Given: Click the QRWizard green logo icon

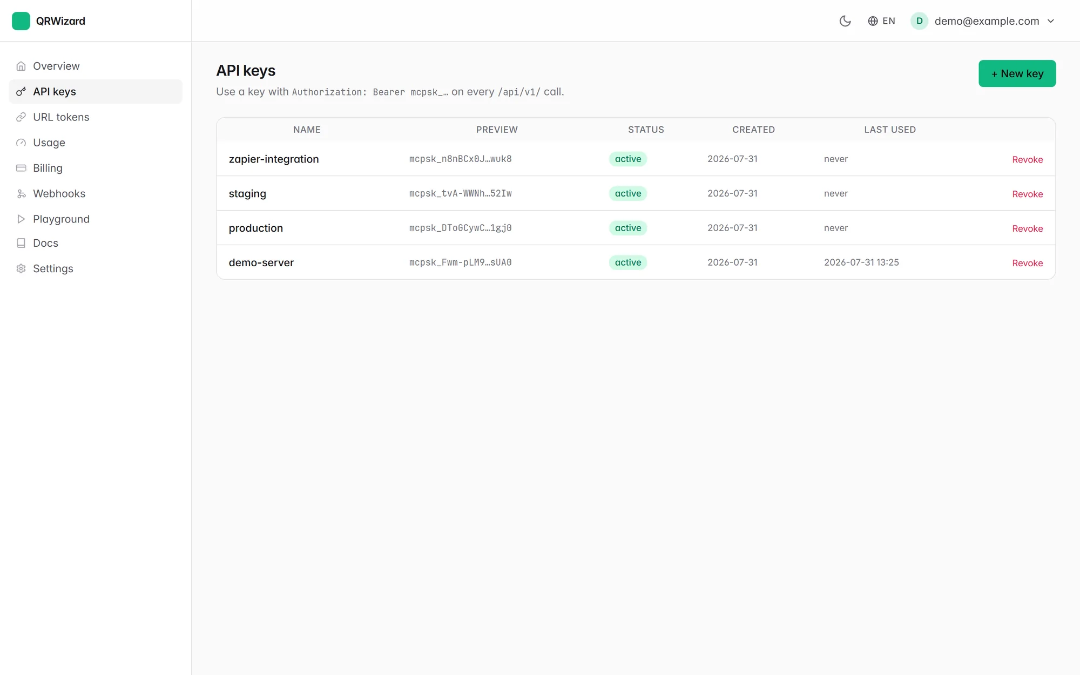Looking at the screenshot, I should [x=21, y=21].
